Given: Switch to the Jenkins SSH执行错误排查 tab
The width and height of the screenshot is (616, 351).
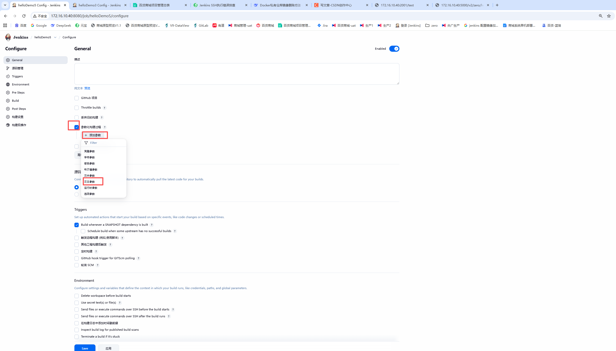Looking at the screenshot, I should coord(220,5).
